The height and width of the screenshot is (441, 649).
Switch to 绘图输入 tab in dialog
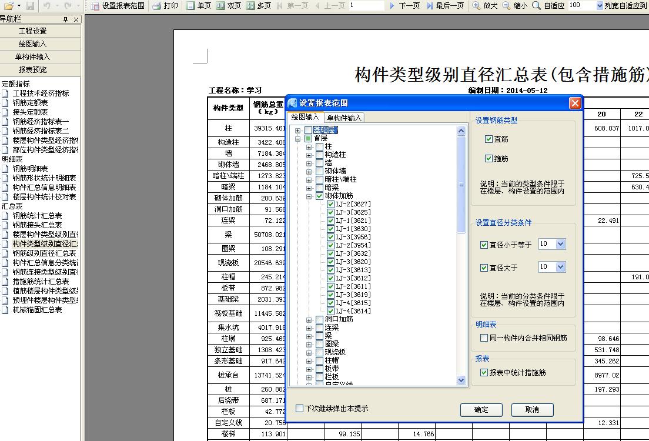[x=305, y=117]
